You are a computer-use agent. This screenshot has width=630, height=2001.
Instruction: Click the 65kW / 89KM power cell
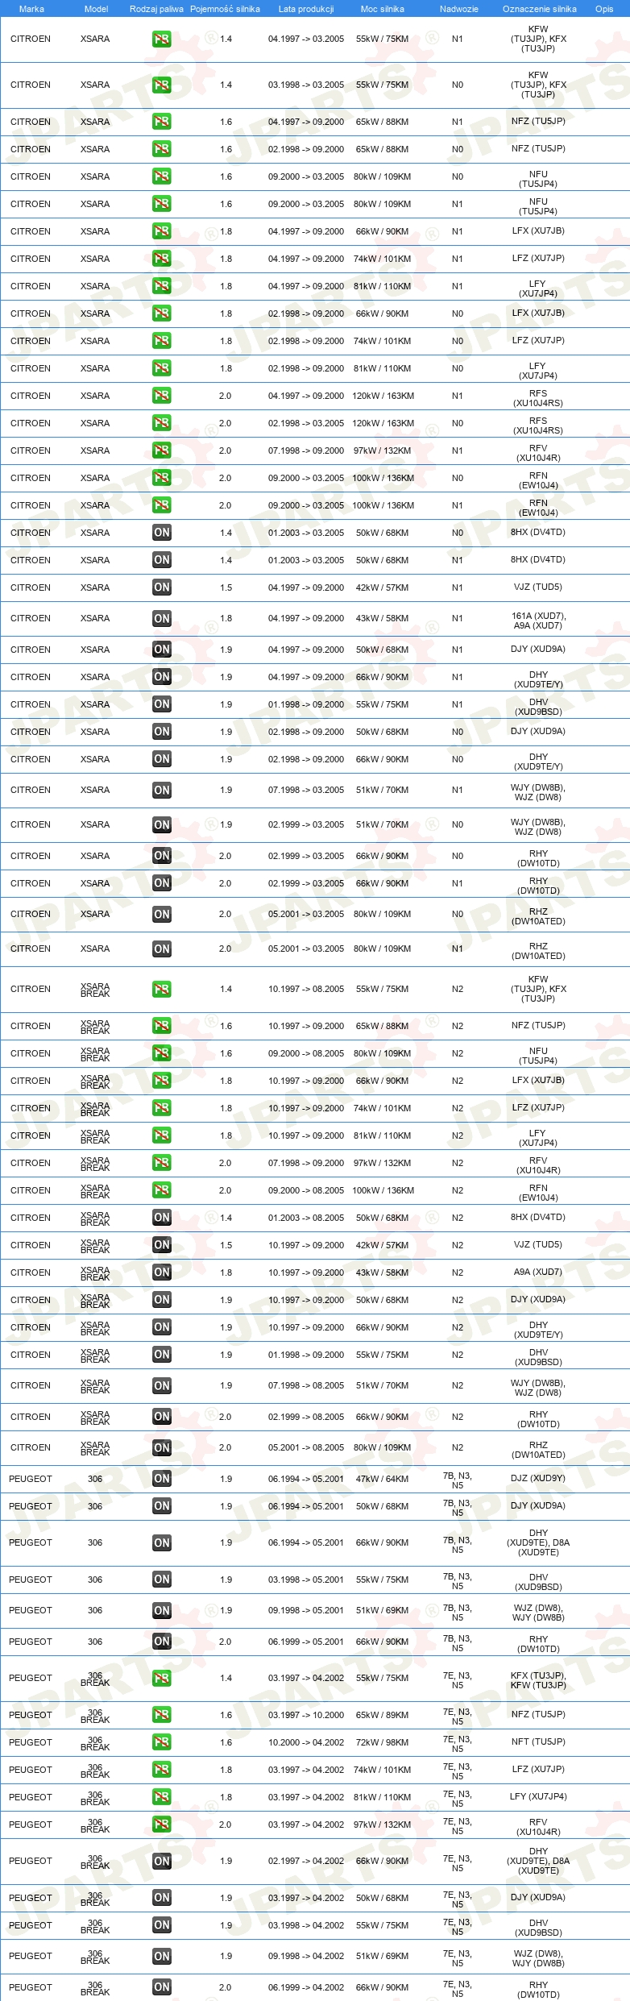click(383, 1715)
